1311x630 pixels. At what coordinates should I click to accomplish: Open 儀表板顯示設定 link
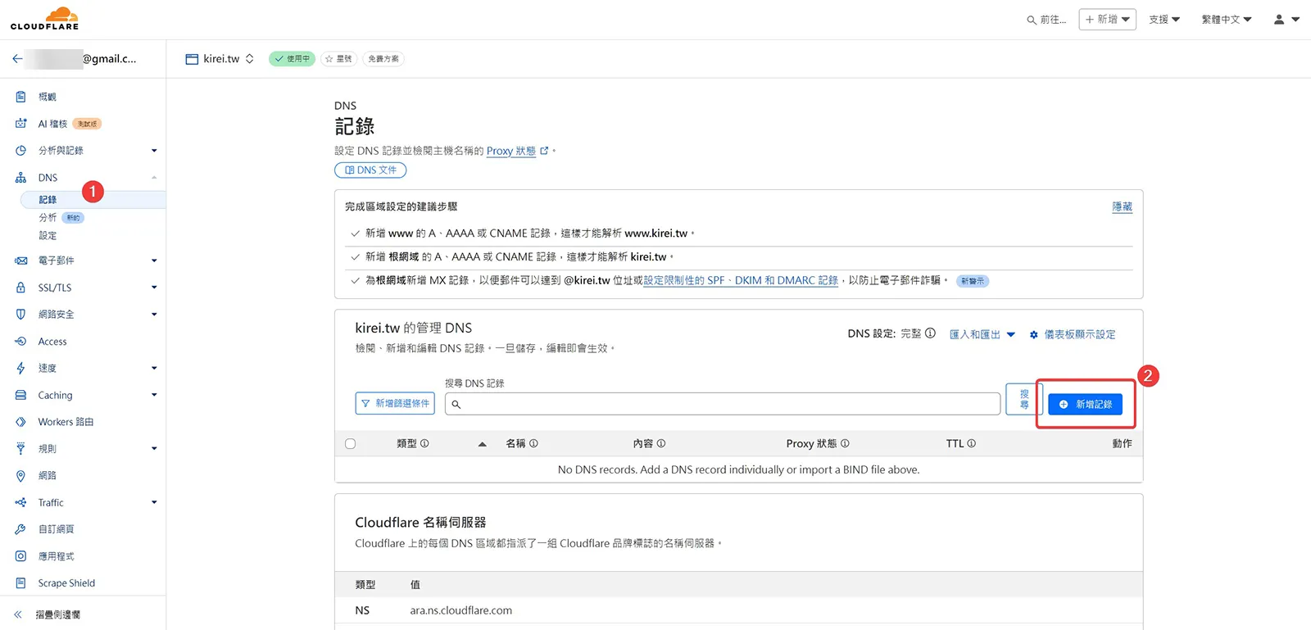(1073, 334)
